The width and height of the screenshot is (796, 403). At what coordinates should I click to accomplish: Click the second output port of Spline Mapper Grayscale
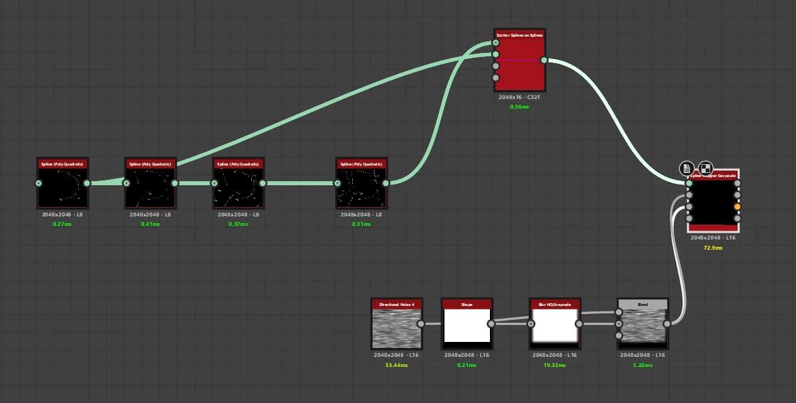(x=738, y=195)
